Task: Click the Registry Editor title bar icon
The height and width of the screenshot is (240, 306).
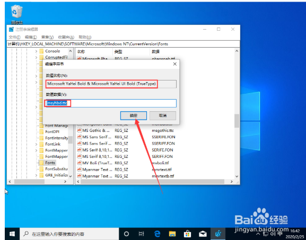Action: coord(11,30)
